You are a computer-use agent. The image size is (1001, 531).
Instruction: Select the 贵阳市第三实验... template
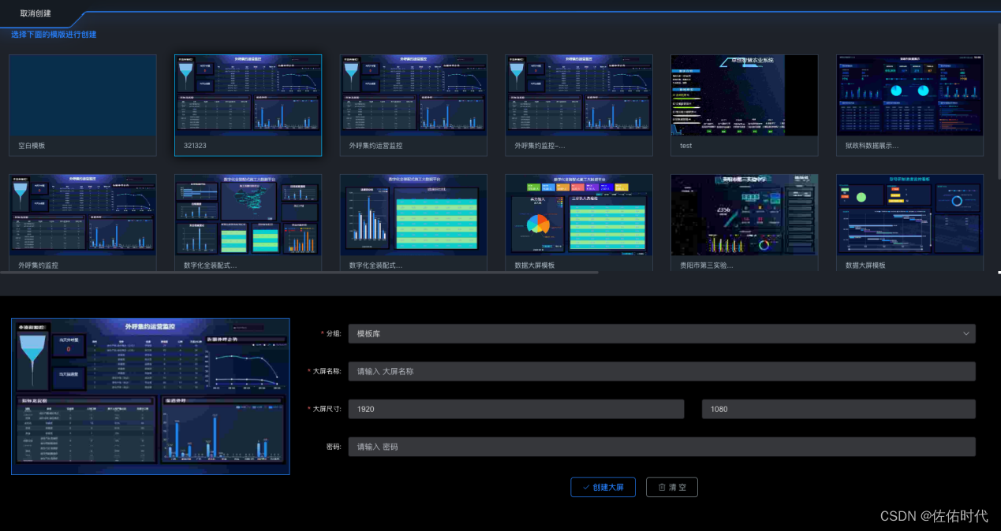(745, 223)
